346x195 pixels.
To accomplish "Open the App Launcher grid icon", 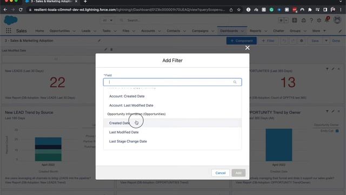I will point(9,31).
